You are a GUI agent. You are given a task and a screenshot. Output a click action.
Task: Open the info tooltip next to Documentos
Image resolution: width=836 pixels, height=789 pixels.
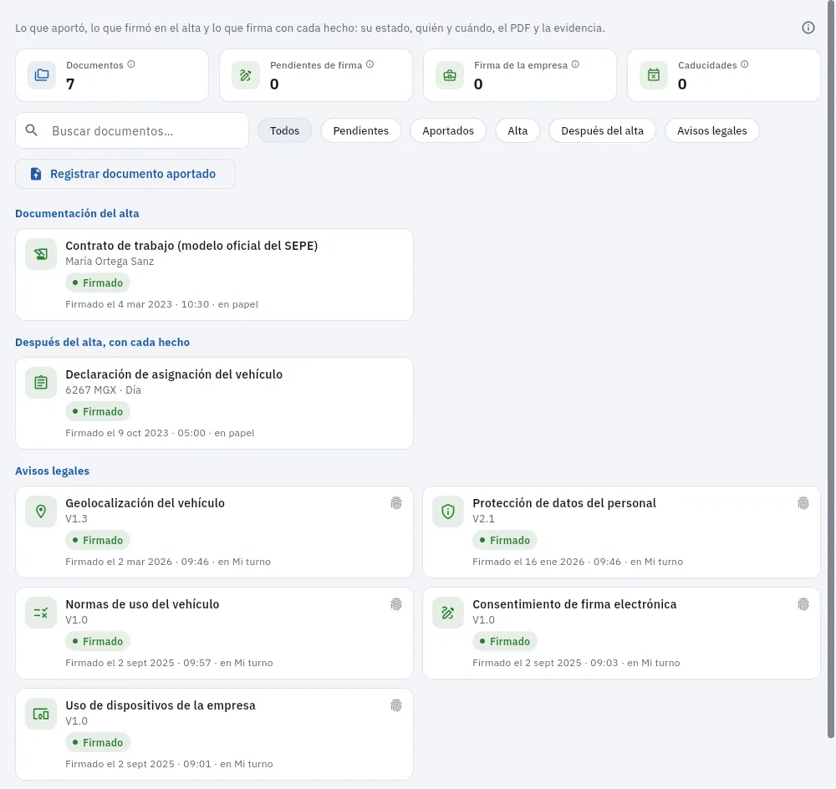[131, 64]
